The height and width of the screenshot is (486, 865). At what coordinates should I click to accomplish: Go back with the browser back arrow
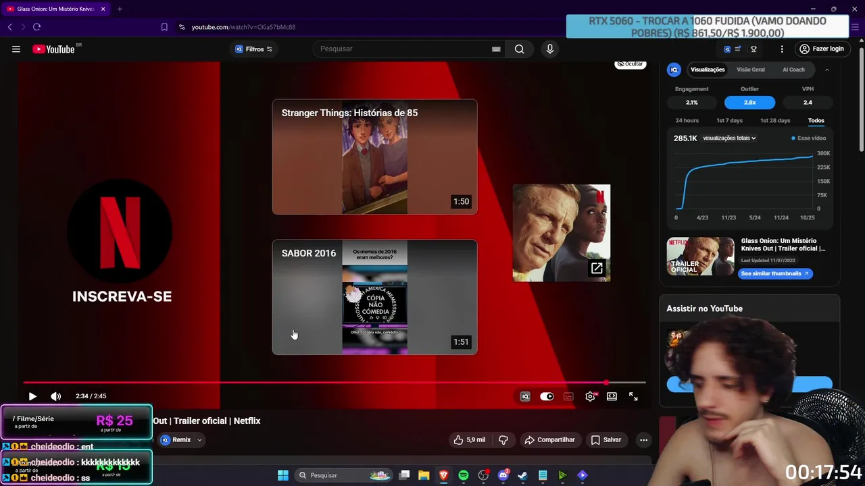9,27
